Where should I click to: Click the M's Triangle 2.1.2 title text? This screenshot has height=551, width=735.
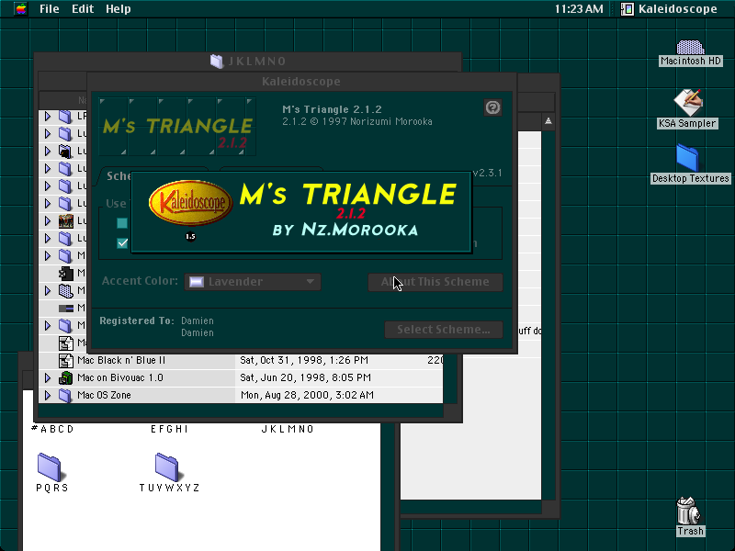(x=332, y=109)
